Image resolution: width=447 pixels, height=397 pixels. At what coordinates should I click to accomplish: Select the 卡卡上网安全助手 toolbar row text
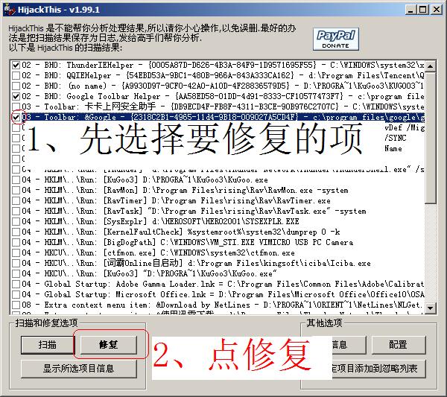tap(223, 107)
